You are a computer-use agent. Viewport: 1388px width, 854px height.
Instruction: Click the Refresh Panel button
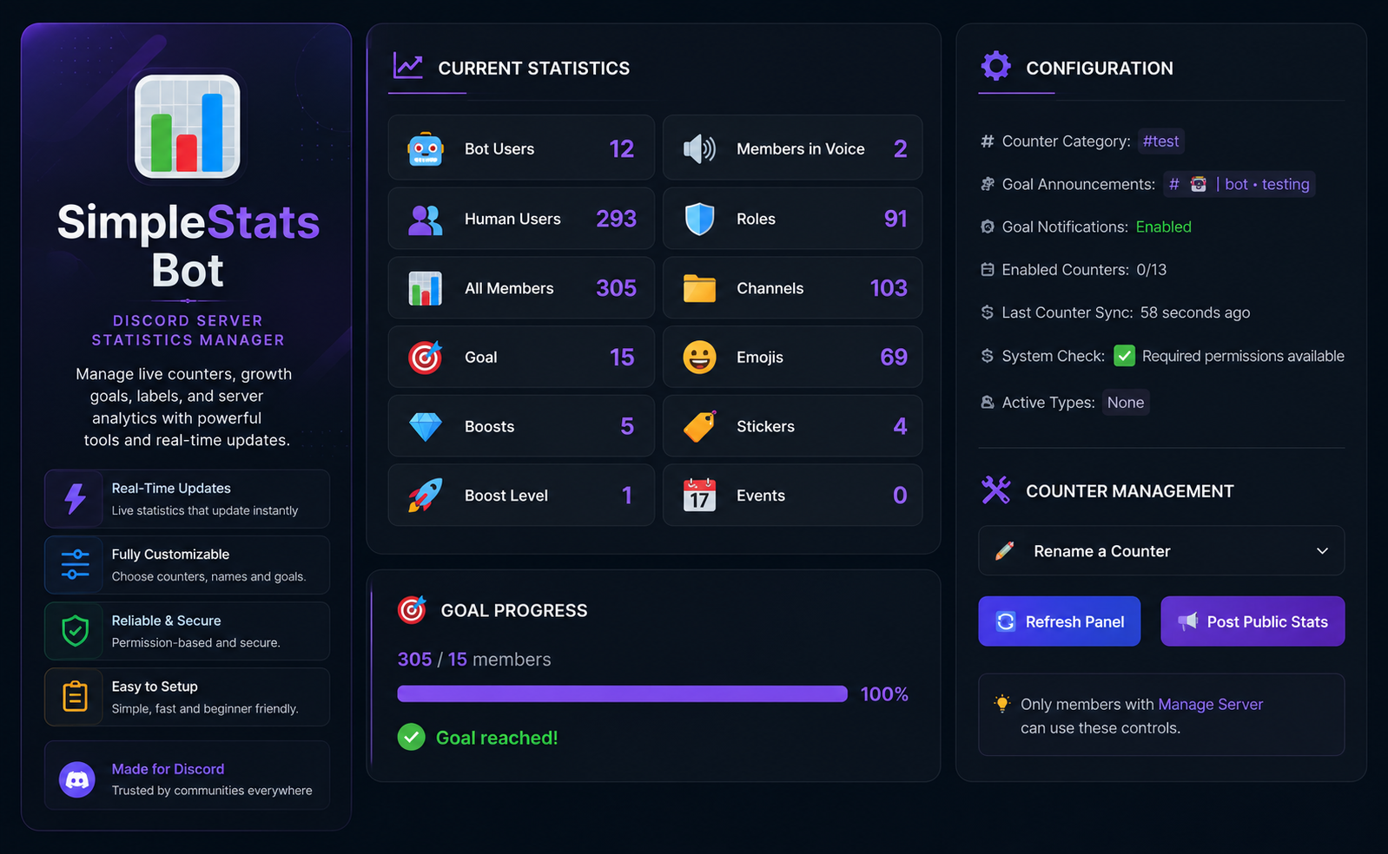[x=1060, y=621]
